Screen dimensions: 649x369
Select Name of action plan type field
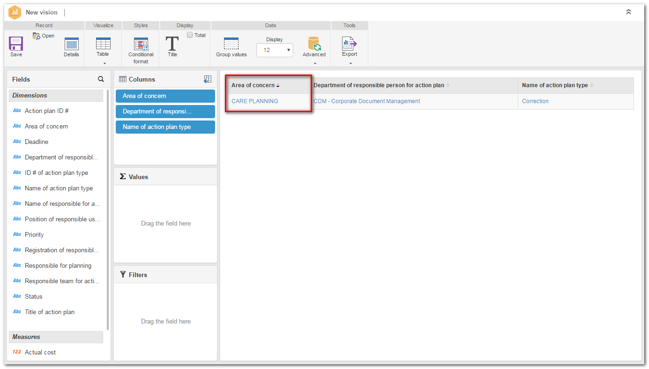59,188
